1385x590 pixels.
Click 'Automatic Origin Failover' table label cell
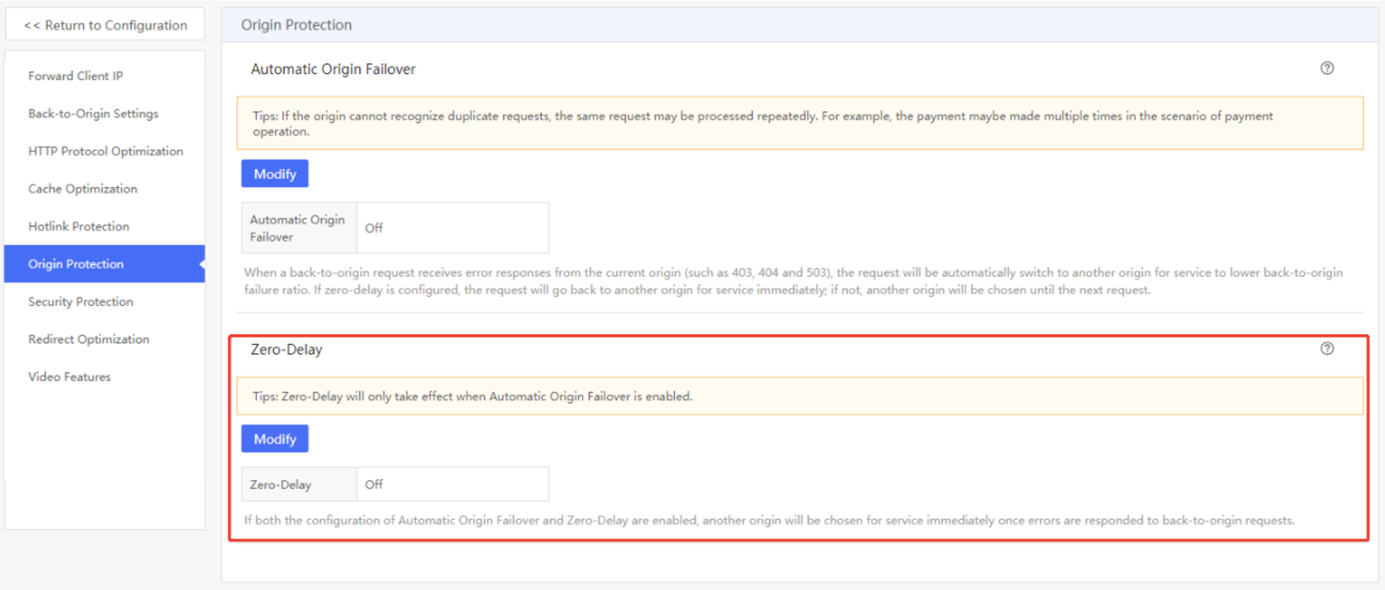pyautogui.click(x=299, y=228)
